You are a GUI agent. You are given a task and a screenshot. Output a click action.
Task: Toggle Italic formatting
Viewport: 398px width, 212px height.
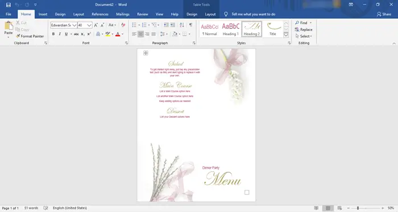point(60,34)
